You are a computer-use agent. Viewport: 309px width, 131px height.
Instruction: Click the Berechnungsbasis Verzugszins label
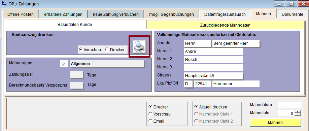38,85
